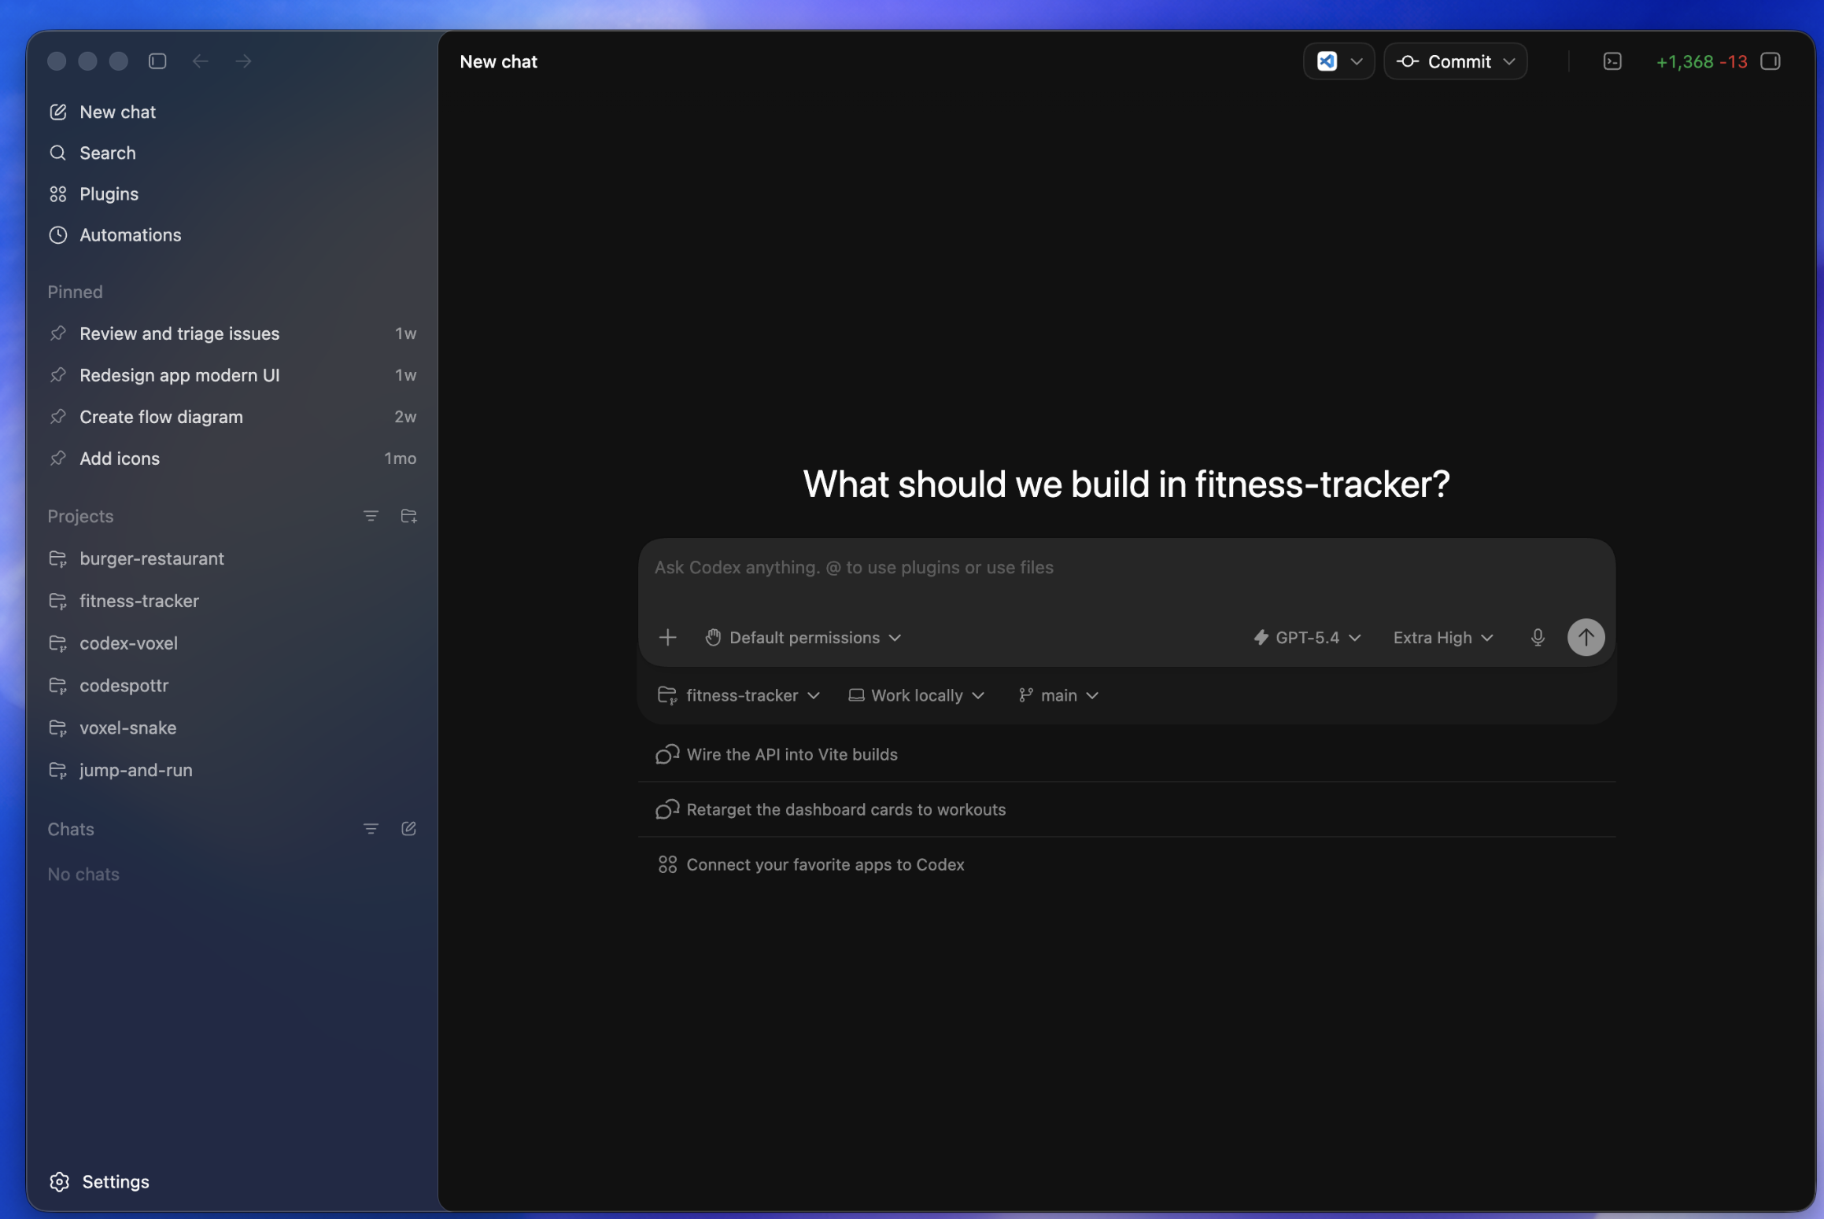Toggle the right diff panel icon
1824x1219 pixels.
pyautogui.click(x=1770, y=61)
